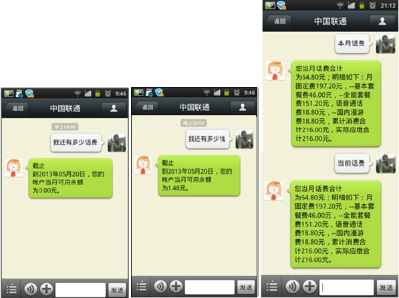Focus the message input with cursor
The image size is (399, 298).
346,287
